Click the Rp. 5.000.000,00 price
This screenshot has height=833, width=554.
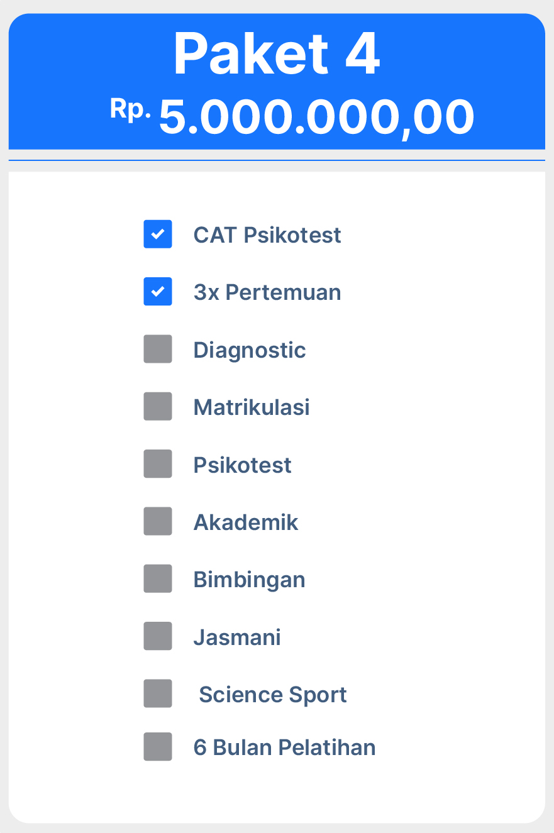292,117
